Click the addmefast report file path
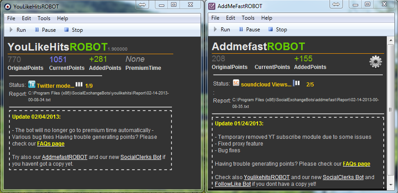Viewport: 398px width, 193px height. (x=306, y=103)
